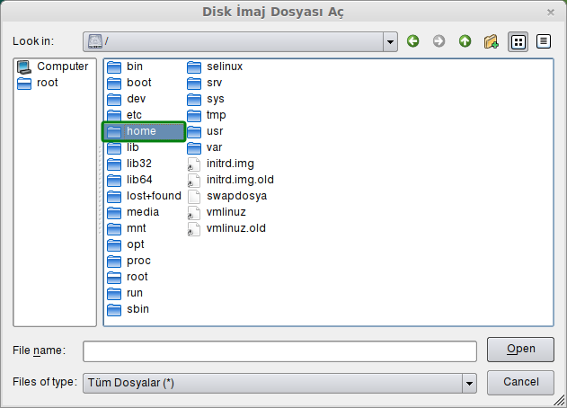Screen dimensions: 567x408
Task: Select the dev folder
Action: click(x=126, y=99)
